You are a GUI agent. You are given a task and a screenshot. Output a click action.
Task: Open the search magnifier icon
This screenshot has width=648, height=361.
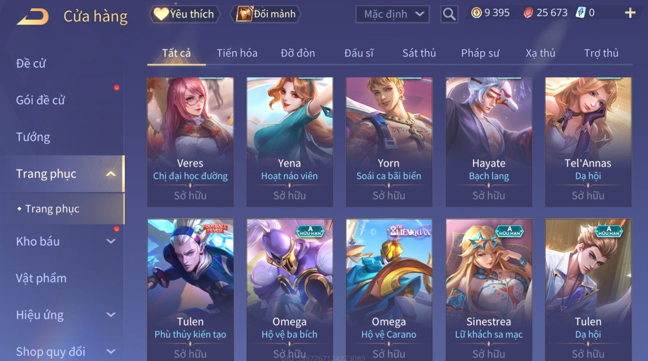point(449,14)
